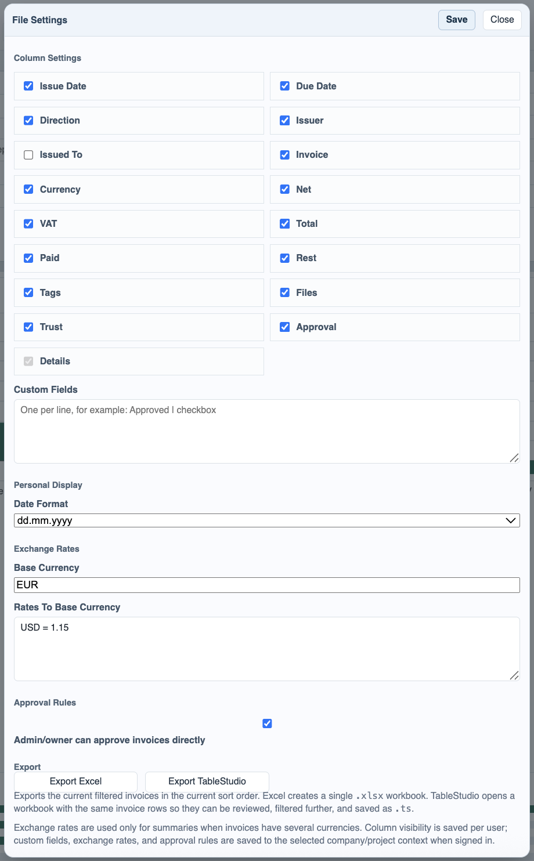Uncheck the Paid column checkbox
This screenshot has width=534, height=861.
click(28, 258)
